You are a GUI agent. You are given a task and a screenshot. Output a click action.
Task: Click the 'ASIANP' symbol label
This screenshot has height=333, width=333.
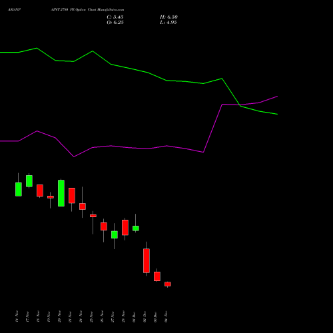pos(14,10)
